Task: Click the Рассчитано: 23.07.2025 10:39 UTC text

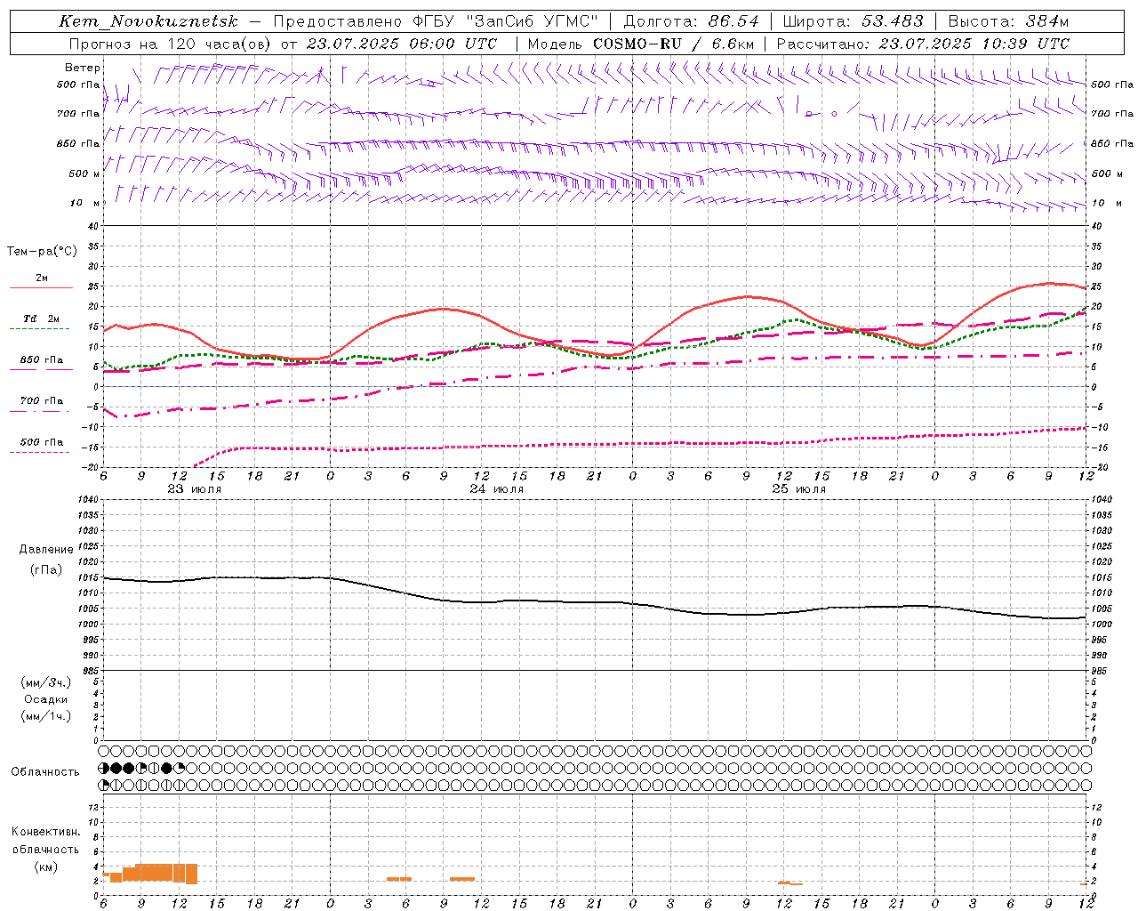Action: (x=923, y=44)
